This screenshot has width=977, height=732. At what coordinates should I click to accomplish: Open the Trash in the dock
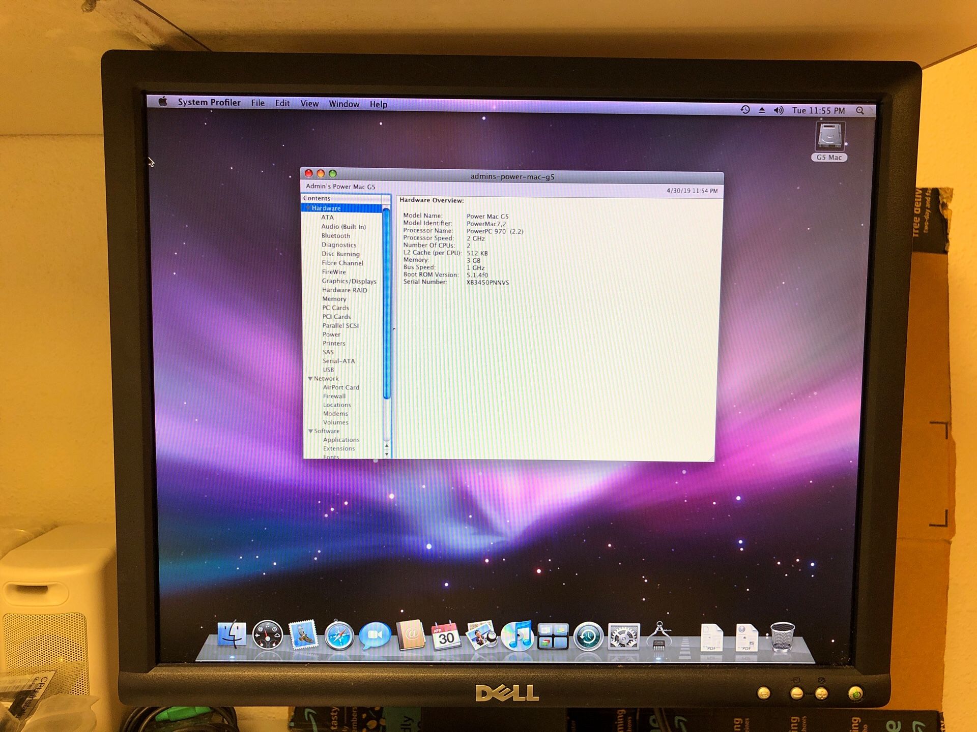782,637
